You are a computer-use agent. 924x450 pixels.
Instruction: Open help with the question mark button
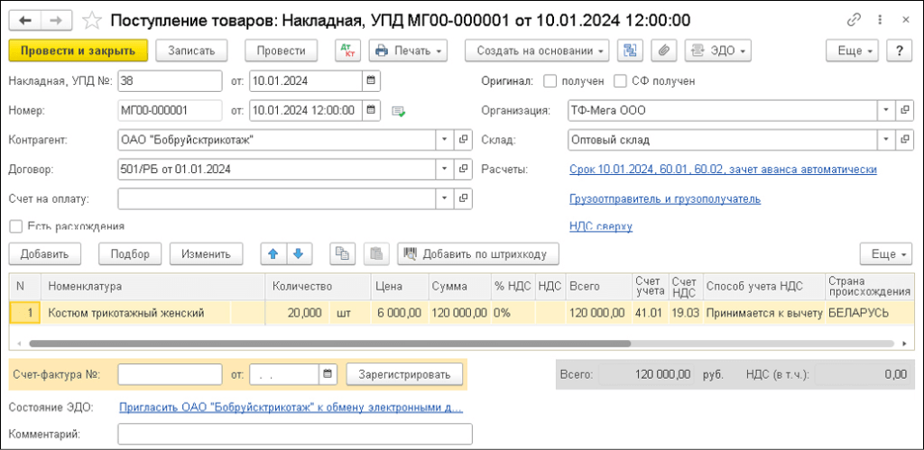pos(900,51)
